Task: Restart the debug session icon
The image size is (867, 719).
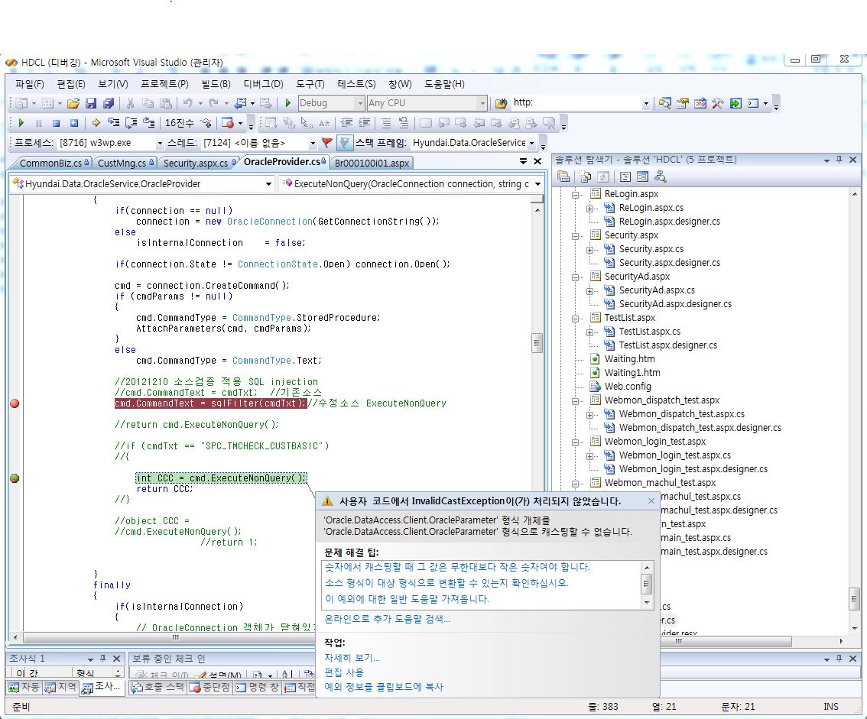Action: [x=73, y=123]
